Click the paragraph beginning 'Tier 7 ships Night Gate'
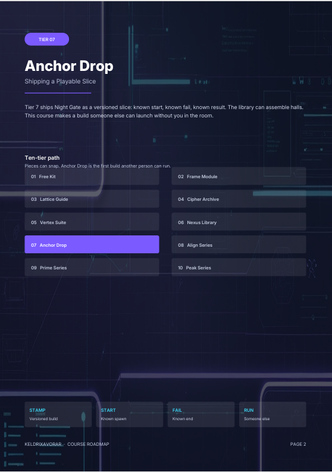Viewport: 332px width, 472px height. 164,111
